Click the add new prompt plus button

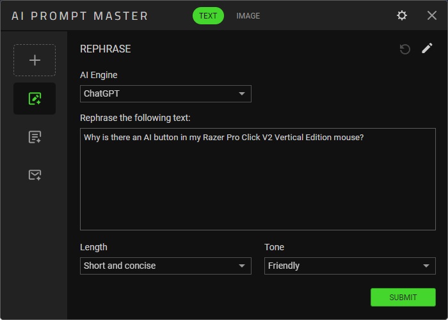point(35,60)
